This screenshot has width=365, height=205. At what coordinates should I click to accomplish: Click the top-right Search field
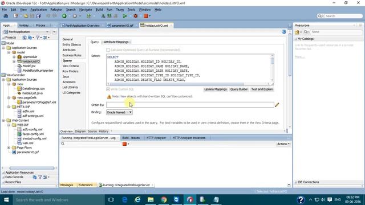tap(343, 16)
